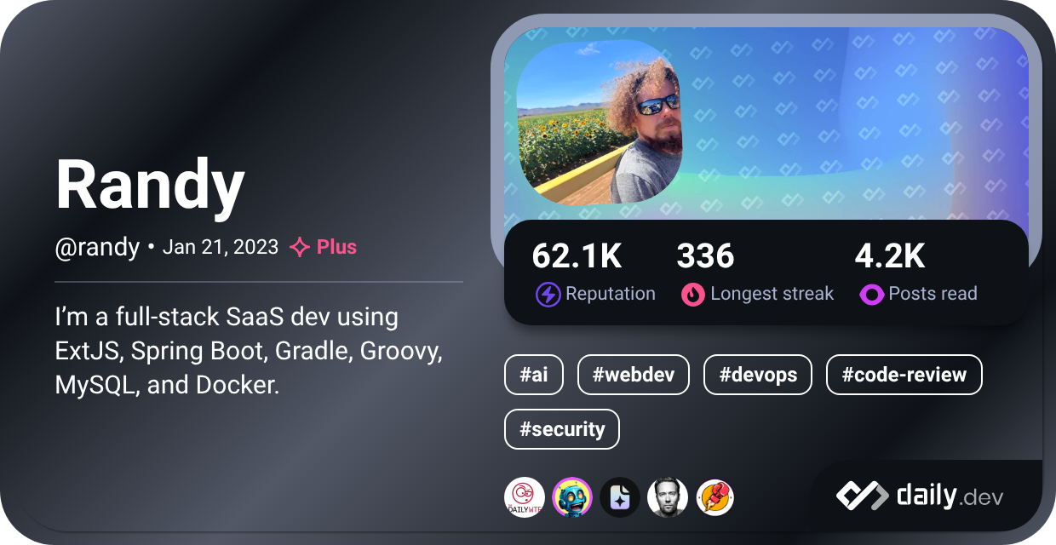This screenshot has height=545, width=1056.
Task: Click the @randy handle
Action: point(97,248)
